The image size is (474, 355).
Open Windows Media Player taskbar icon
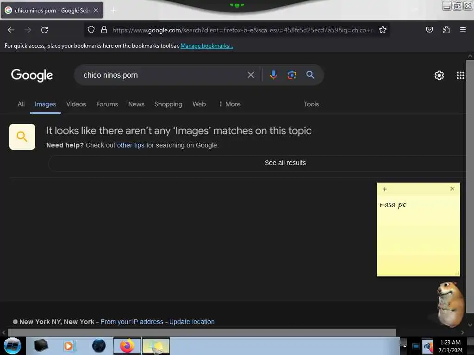coord(69,346)
